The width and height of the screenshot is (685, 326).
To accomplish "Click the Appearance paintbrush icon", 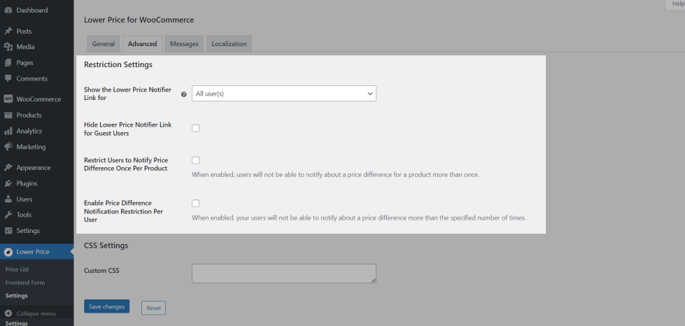I will [8, 168].
